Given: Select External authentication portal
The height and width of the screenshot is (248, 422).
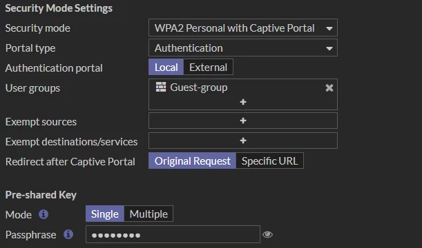Looking at the screenshot, I should pos(208,67).
